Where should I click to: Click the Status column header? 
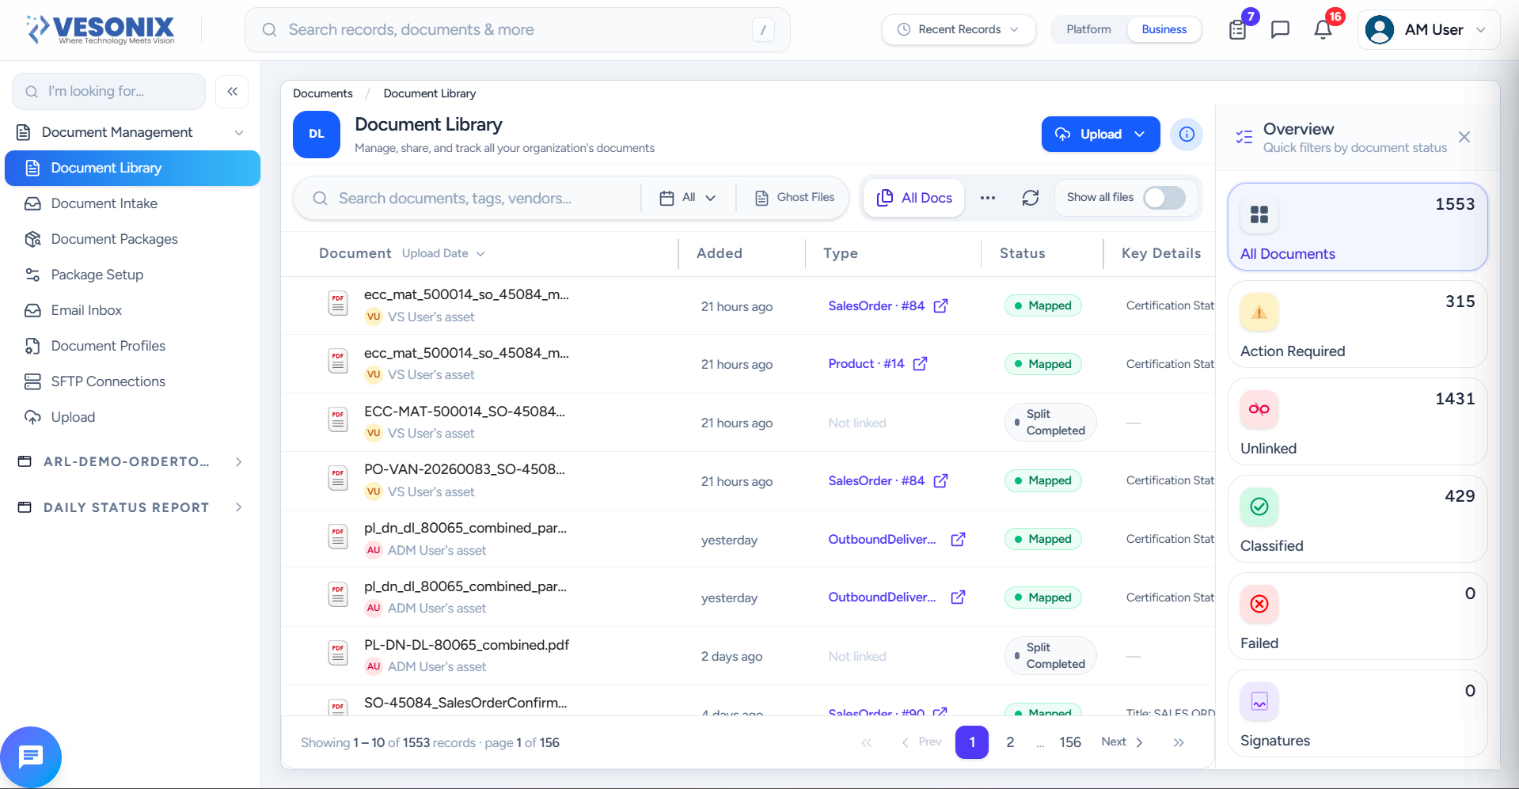[1023, 253]
